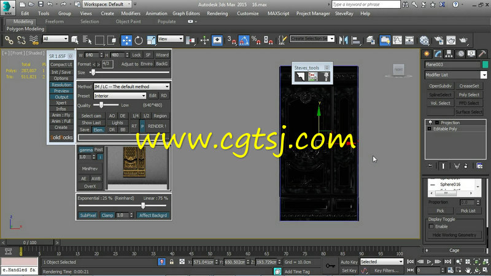Open the Utilities hammer panel tab
Image resolution: width=491 pixels, height=276 pixels.
click(482, 54)
